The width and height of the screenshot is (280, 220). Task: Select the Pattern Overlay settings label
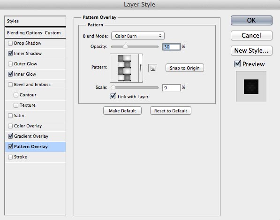coord(31,147)
